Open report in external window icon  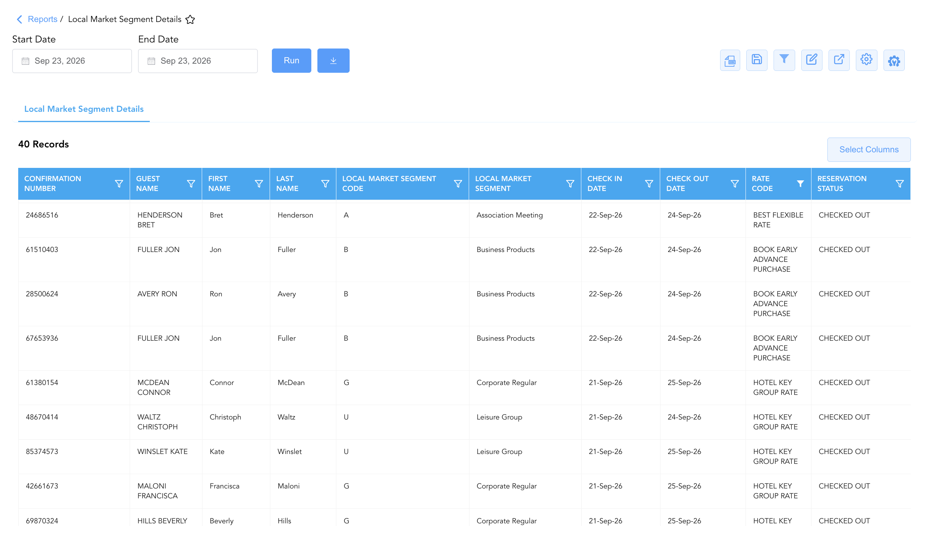839,60
